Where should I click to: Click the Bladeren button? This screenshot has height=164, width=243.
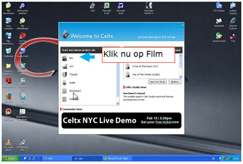coord(175,82)
